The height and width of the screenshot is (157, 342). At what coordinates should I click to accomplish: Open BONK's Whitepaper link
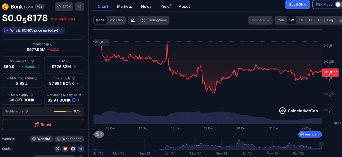(69, 139)
